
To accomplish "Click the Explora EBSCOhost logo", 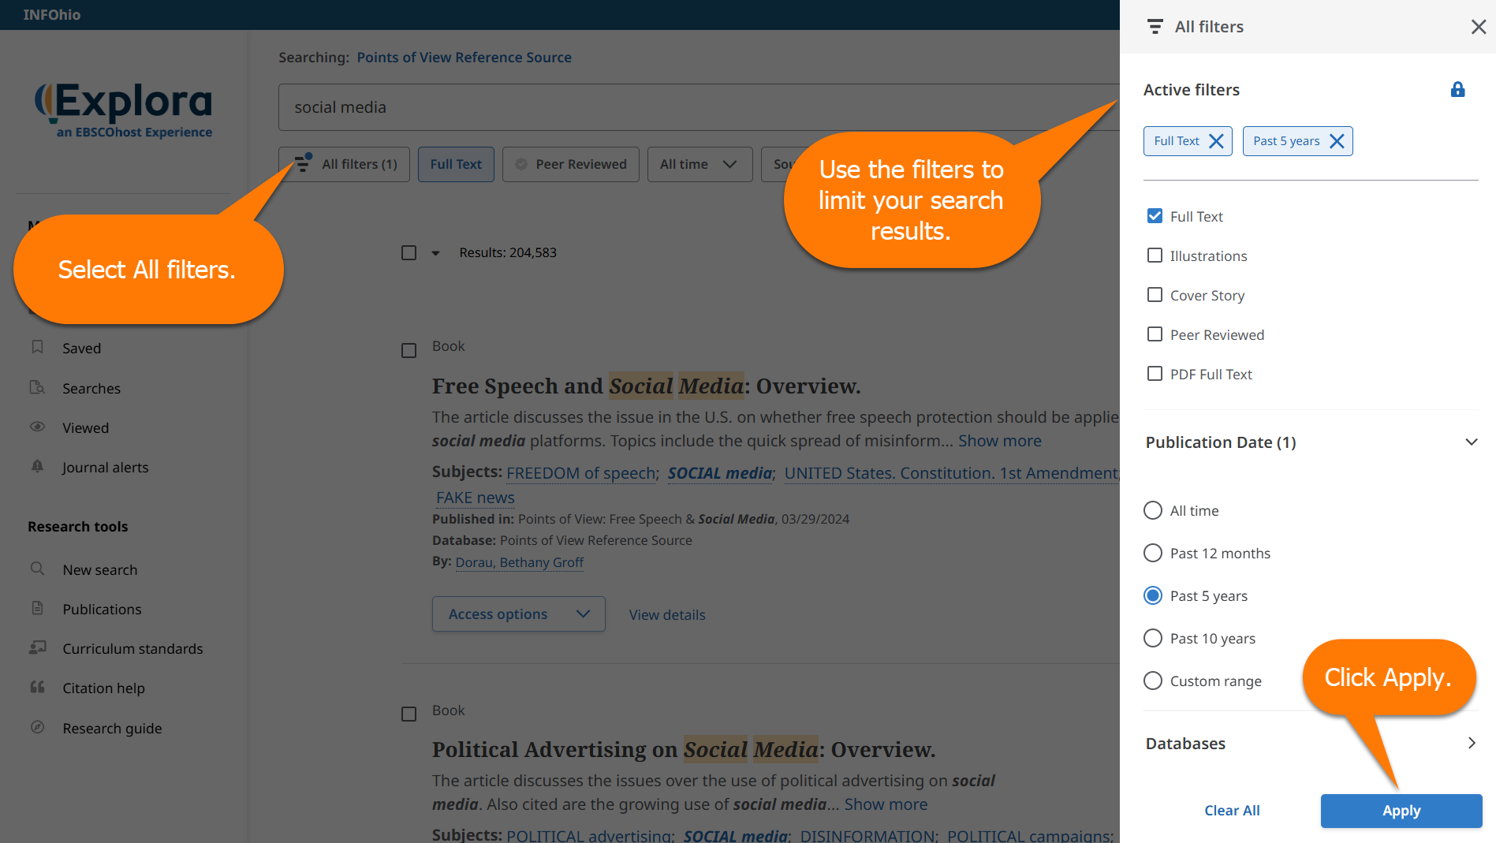I will tap(123, 110).
